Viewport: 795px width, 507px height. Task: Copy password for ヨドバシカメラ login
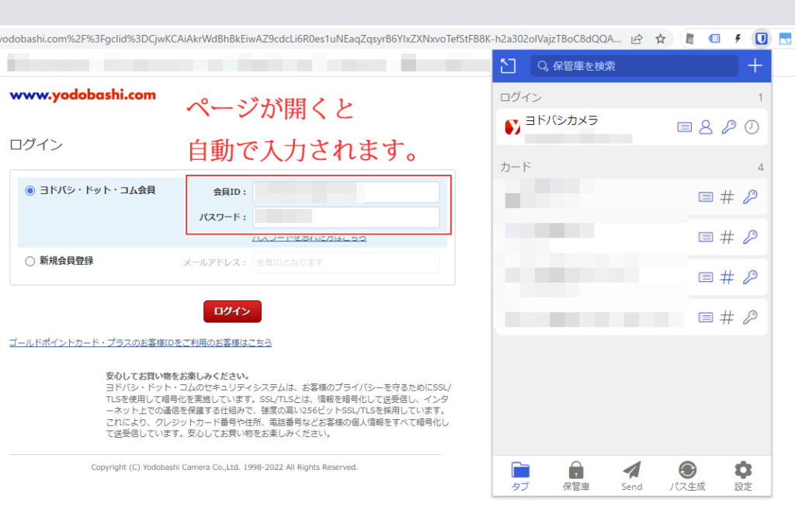coord(728,127)
